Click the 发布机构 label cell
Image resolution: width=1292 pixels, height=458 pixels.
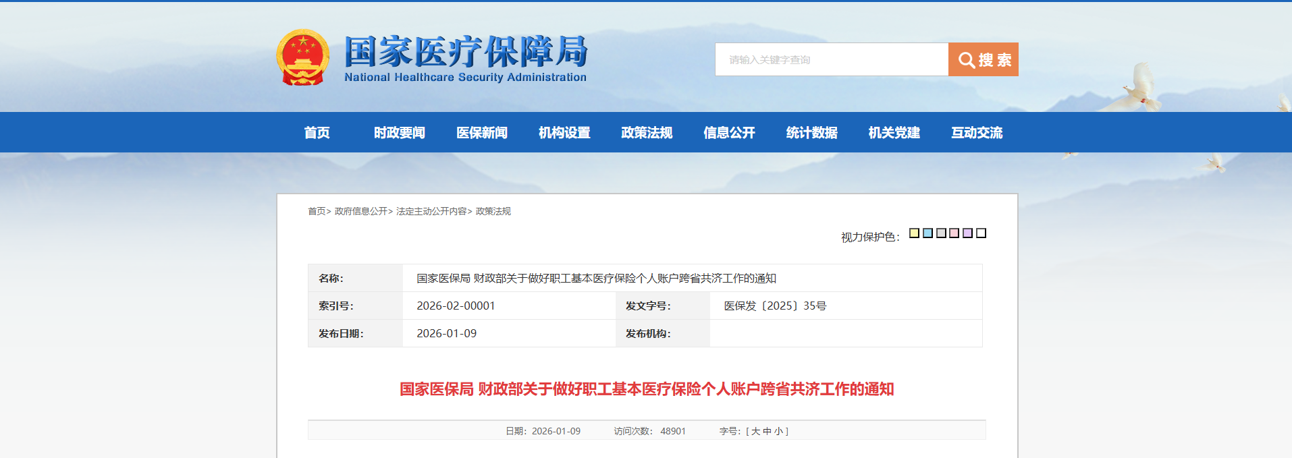(x=662, y=333)
